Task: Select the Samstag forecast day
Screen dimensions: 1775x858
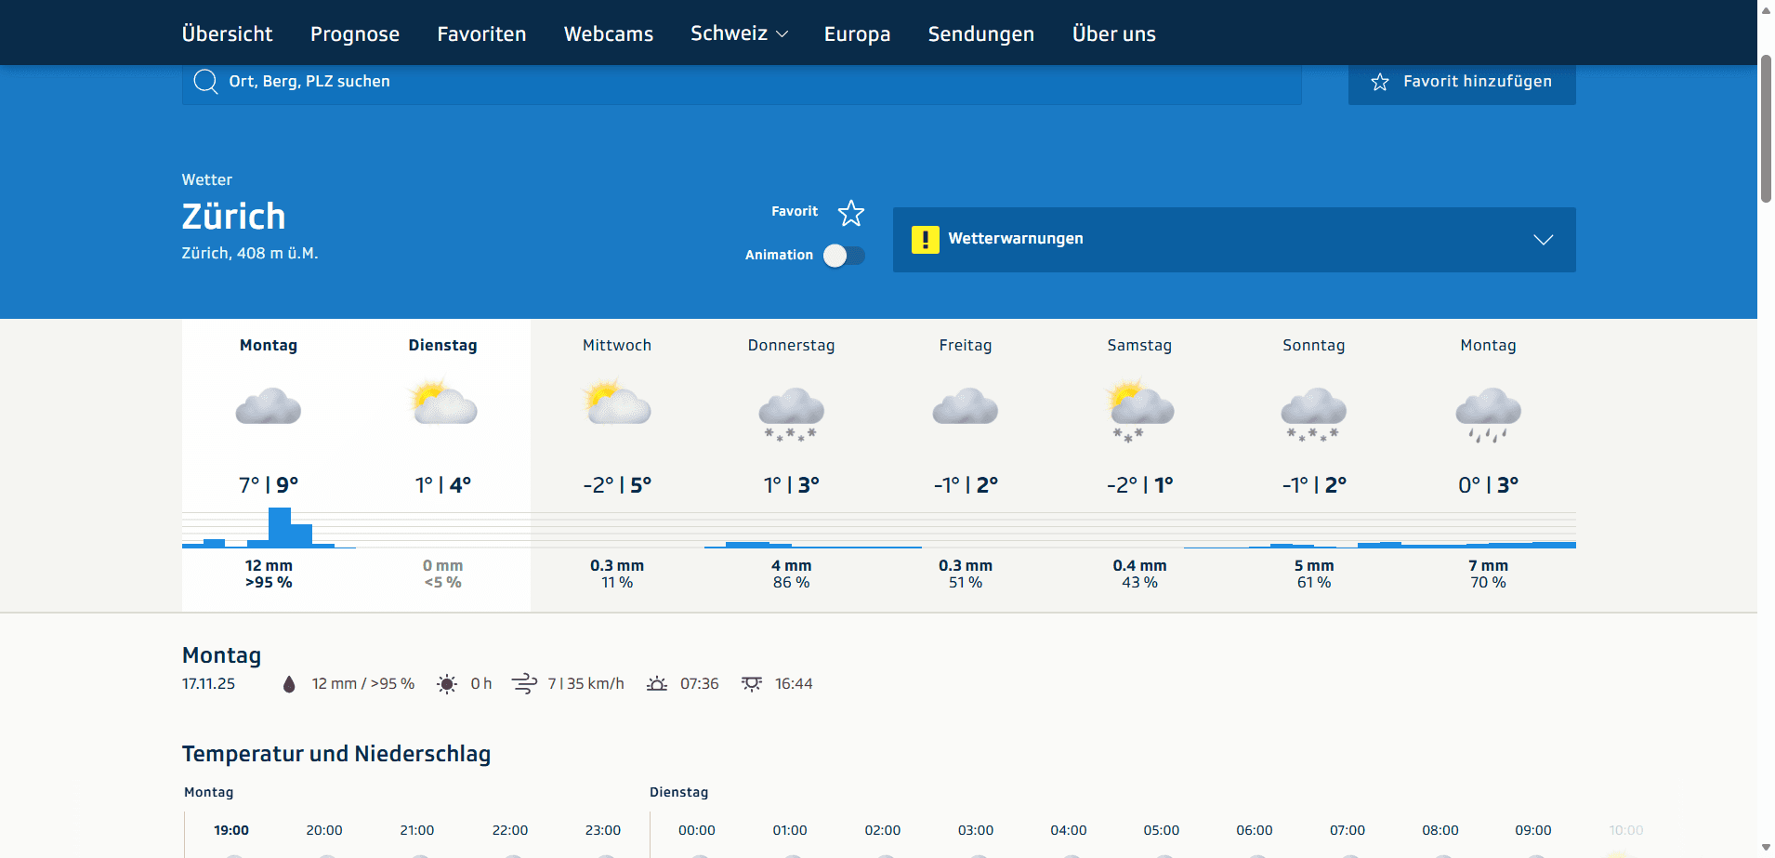Action: click(1139, 465)
